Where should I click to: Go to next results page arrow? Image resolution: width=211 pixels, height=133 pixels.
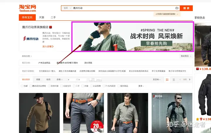190,80
